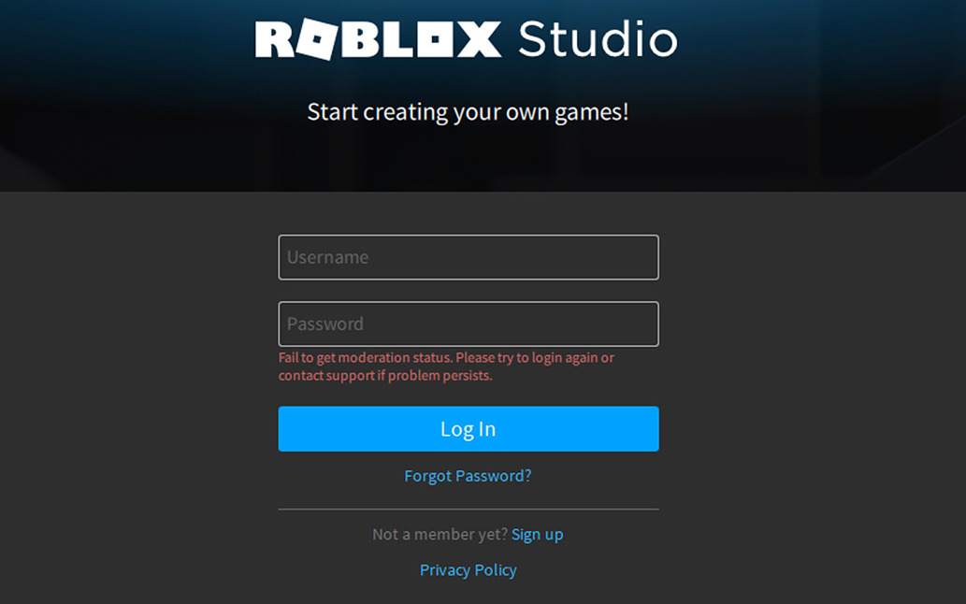The image size is (966, 604).
Task: Click the Roblox logo at the top
Action: pos(378,39)
